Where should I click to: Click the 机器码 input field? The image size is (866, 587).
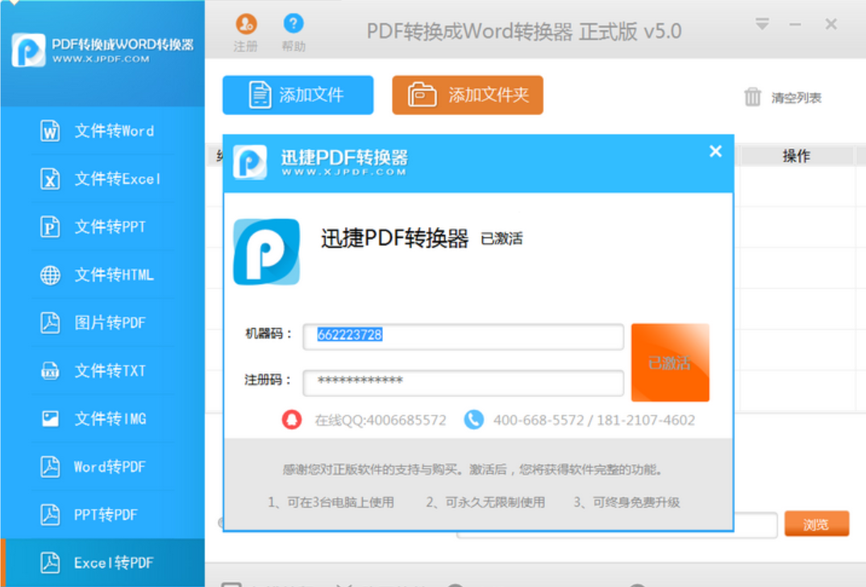[464, 336]
